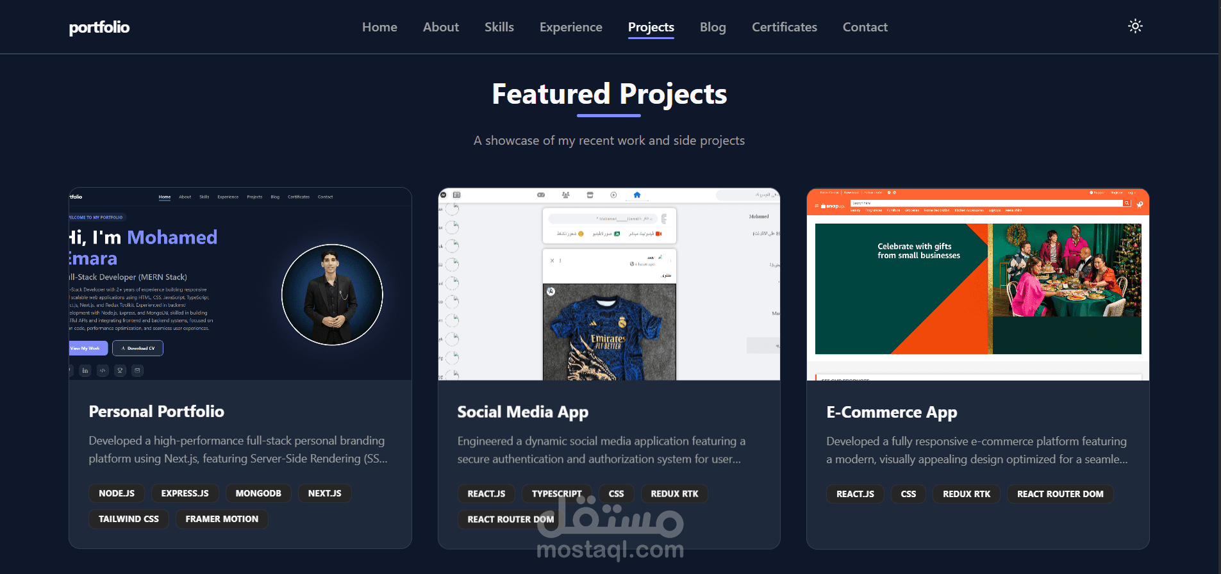Open the Home nav item
1221x574 pixels.
click(379, 27)
